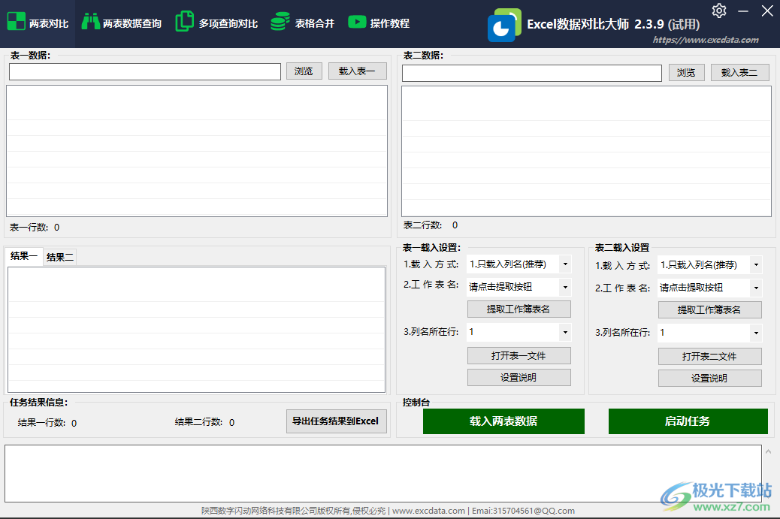Click the green 载入两表数据 button
Image resolution: width=780 pixels, height=519 pixels.
click(x=503, y=421)
